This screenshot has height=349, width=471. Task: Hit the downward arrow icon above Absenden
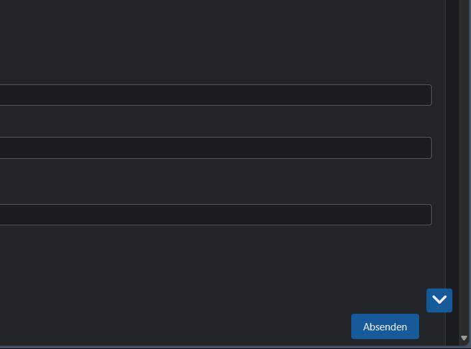(x=439, y=300)
